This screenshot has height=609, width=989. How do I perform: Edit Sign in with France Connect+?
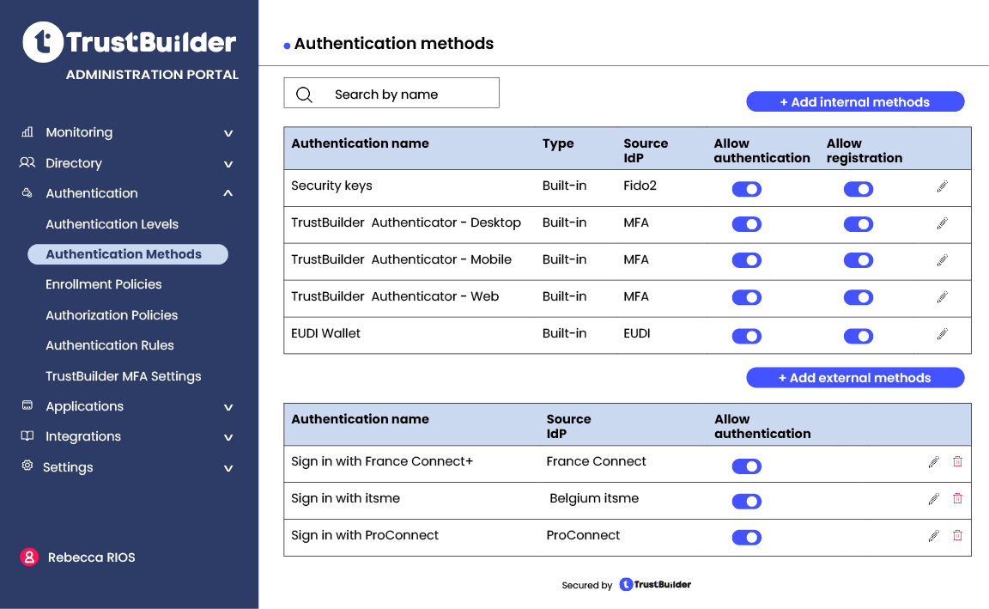pyautogui.click(x=933, y=462)
